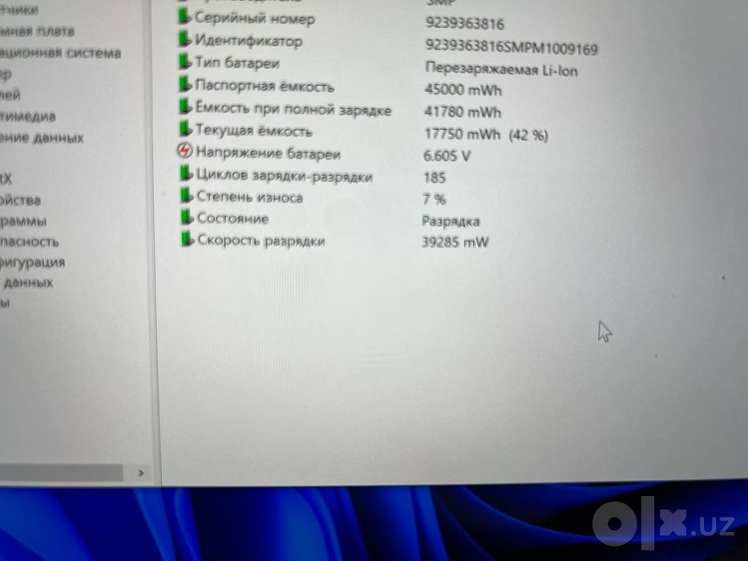The height and width of the screenshot is (561, 748).
Task: Open the sidebar item ending in 'фигурация'
Action: (32, 262)
